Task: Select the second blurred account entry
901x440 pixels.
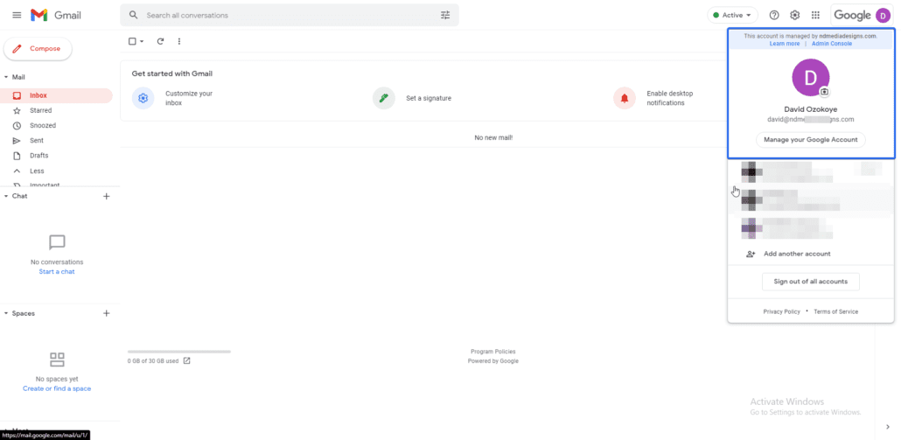Action: pos(810,199)
